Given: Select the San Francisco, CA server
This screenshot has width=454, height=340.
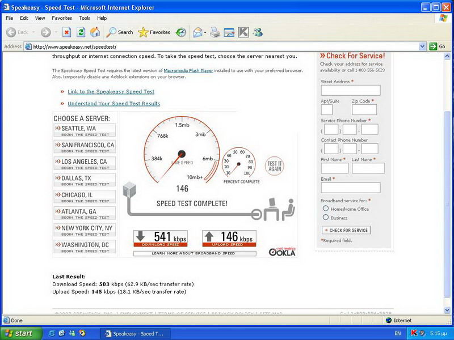Looking at the screenshot, I should tap(85, 147).
